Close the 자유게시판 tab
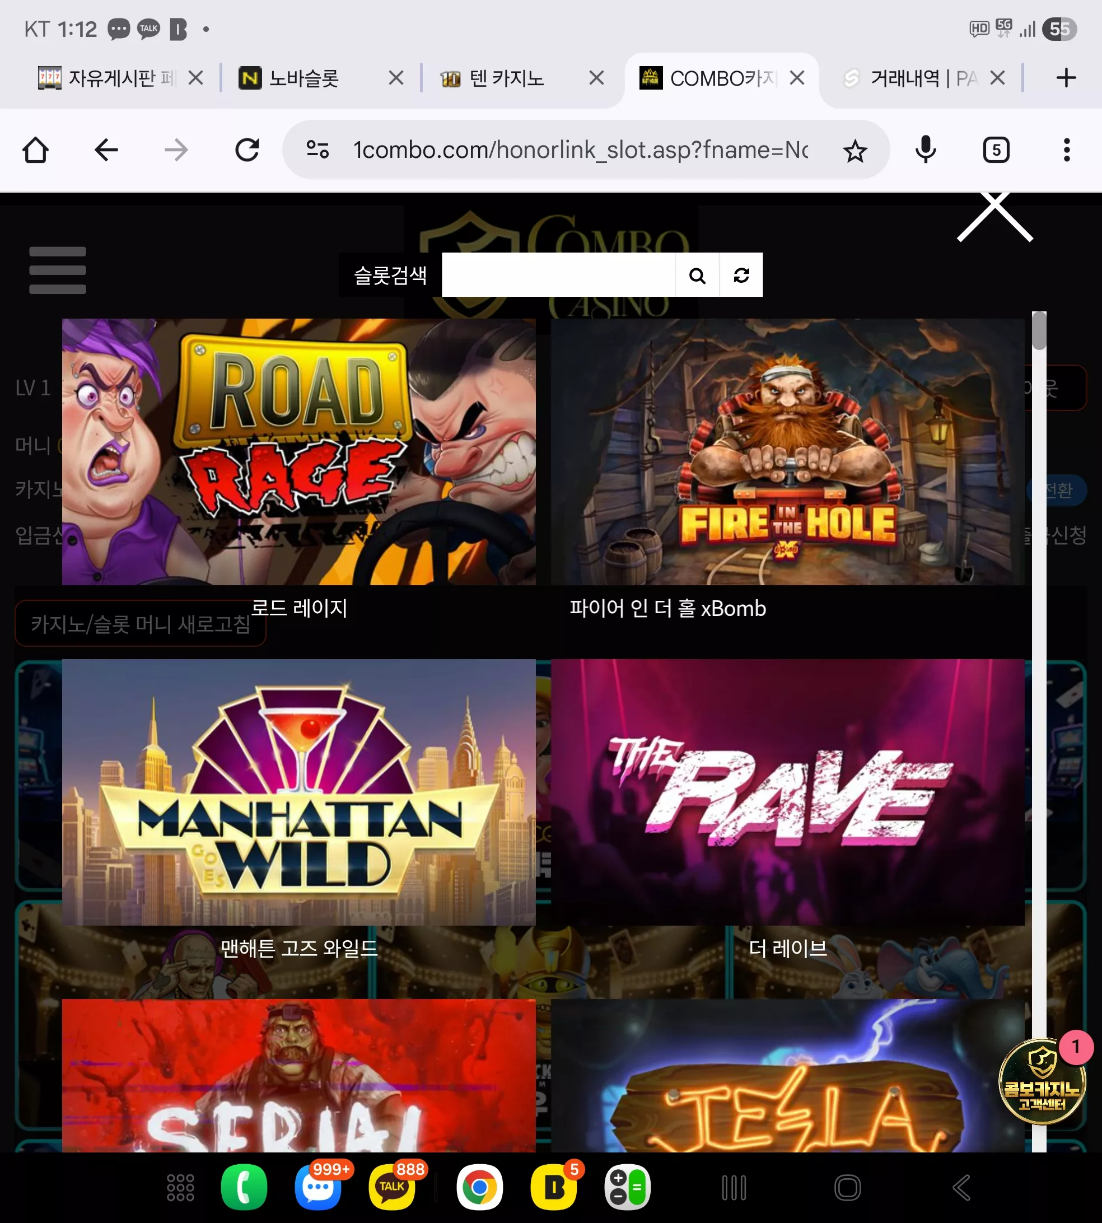 195,77
